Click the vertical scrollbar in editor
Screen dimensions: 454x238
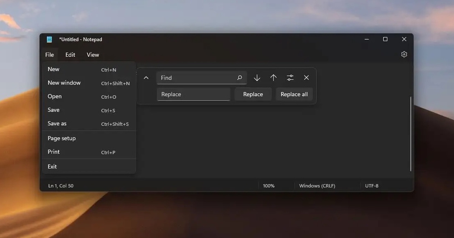pos(410,134)
